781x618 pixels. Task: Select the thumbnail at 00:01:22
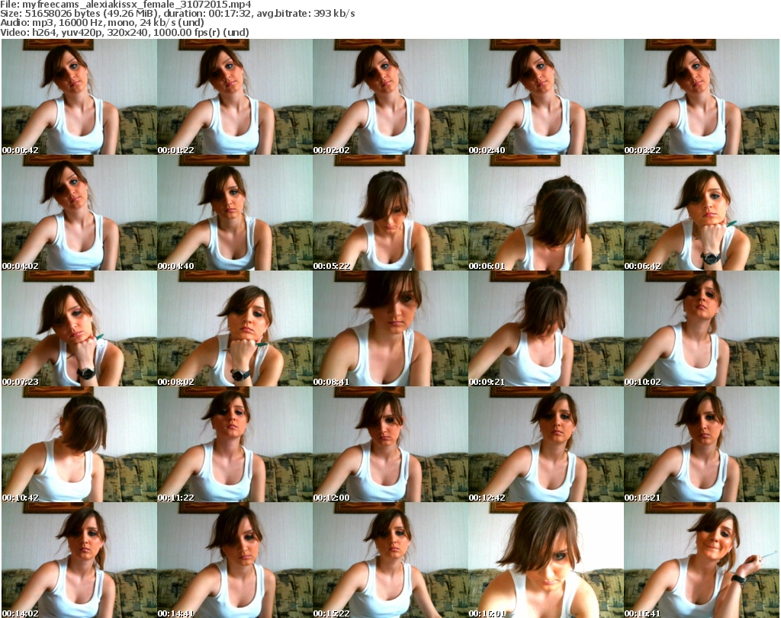coord(235,97)
